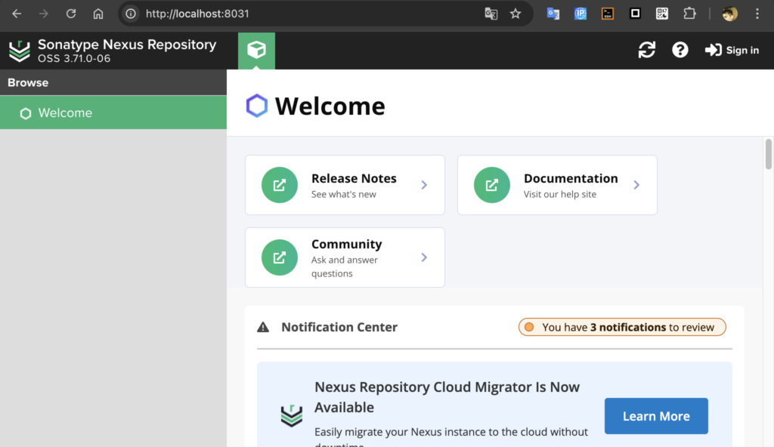
Task: Open the browser extensions puzzle icon
Action: coord(689,14)
